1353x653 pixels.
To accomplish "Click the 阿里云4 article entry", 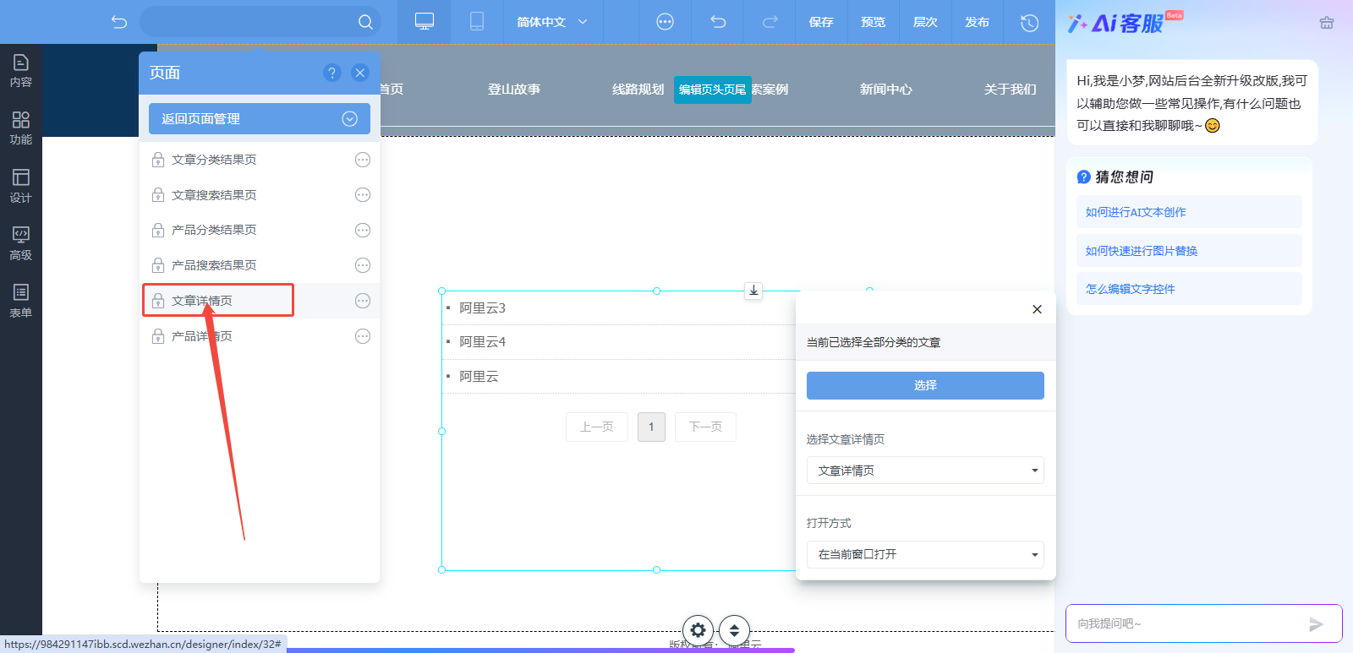I will point(483,342).
